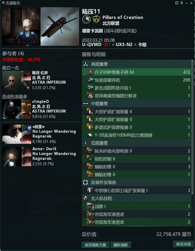The width and height of the screenshot is (195, 251).
Task: Open the U-QVWD solar system link
Action: (92, 45)
